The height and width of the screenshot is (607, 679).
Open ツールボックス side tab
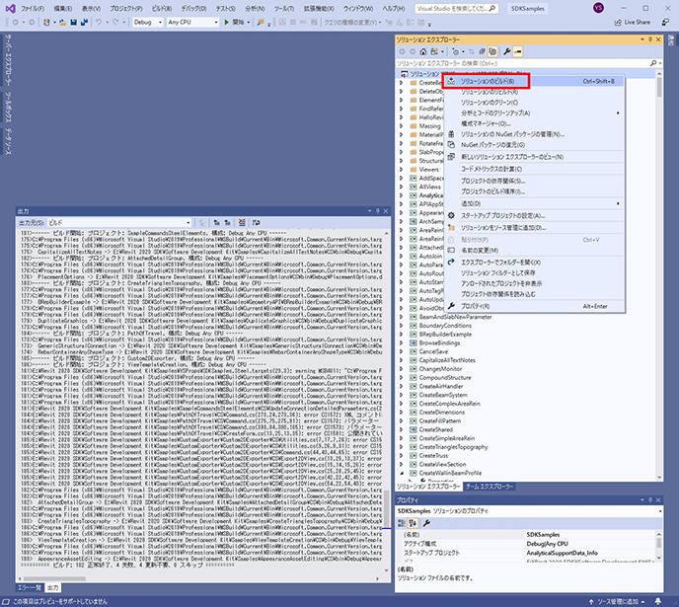click(8, 107)
